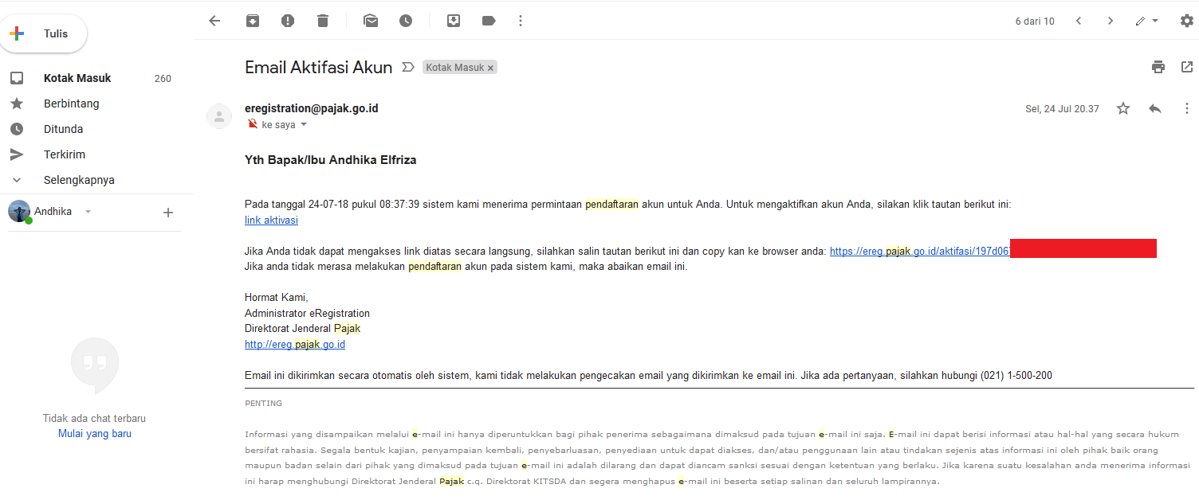Mark email as unread
The width and height of the screenshot is (1199, 500).
click(371, 21)
